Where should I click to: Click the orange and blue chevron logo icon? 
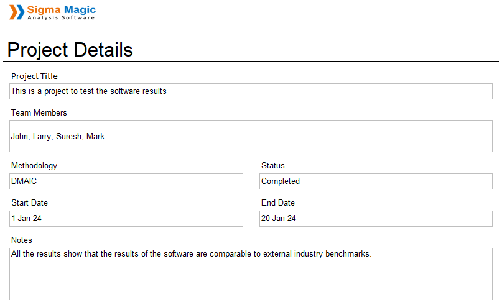click(x=17, y=12)
